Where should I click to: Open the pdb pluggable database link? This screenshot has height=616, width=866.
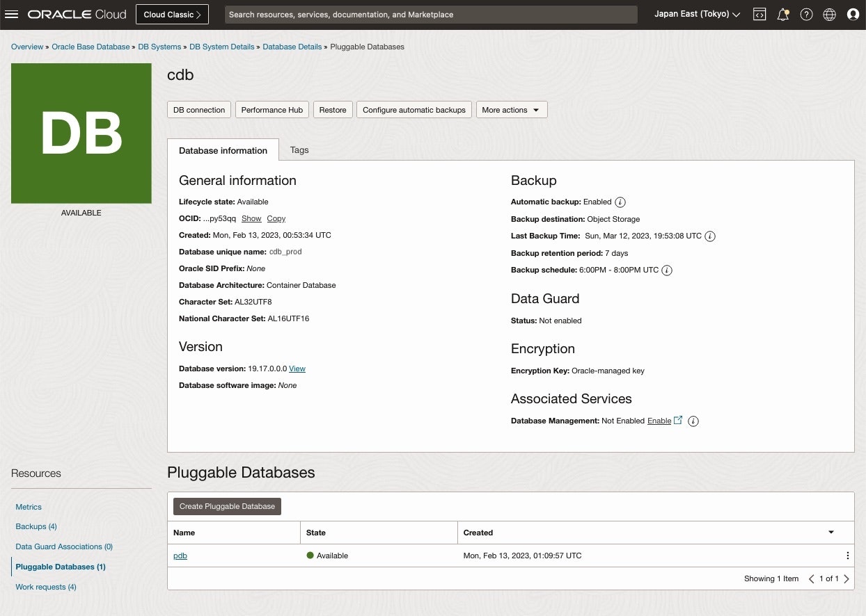coord(180,556)
